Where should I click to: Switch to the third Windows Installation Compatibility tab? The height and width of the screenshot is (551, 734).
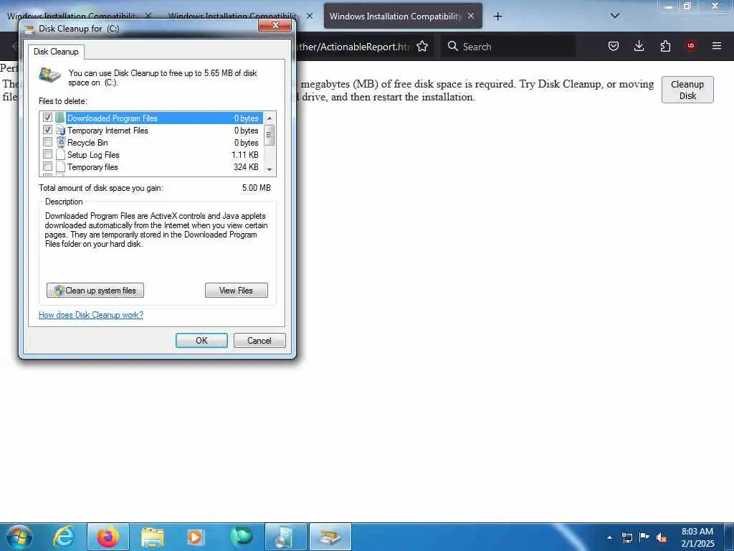pyautogui.click(x=396, y=17)
